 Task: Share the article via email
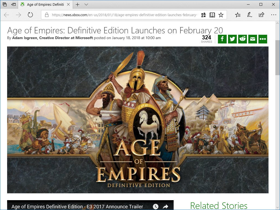(x=252, y=39)
